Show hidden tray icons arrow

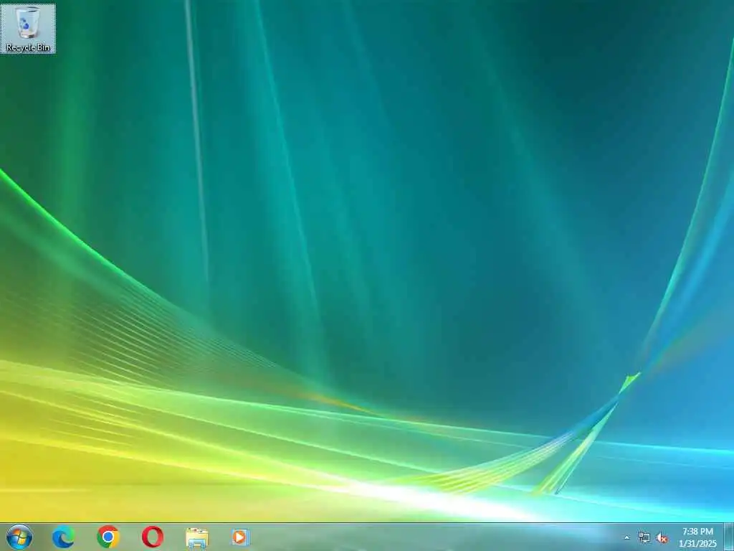[626, 538]
